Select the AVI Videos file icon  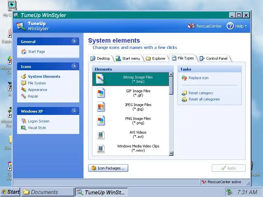coord(101,135)
